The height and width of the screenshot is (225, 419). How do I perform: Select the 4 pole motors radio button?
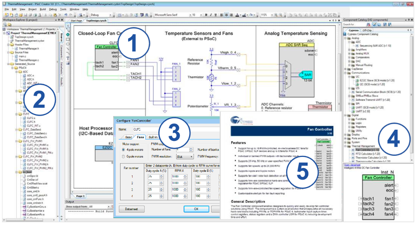click(x=124, y=150)
